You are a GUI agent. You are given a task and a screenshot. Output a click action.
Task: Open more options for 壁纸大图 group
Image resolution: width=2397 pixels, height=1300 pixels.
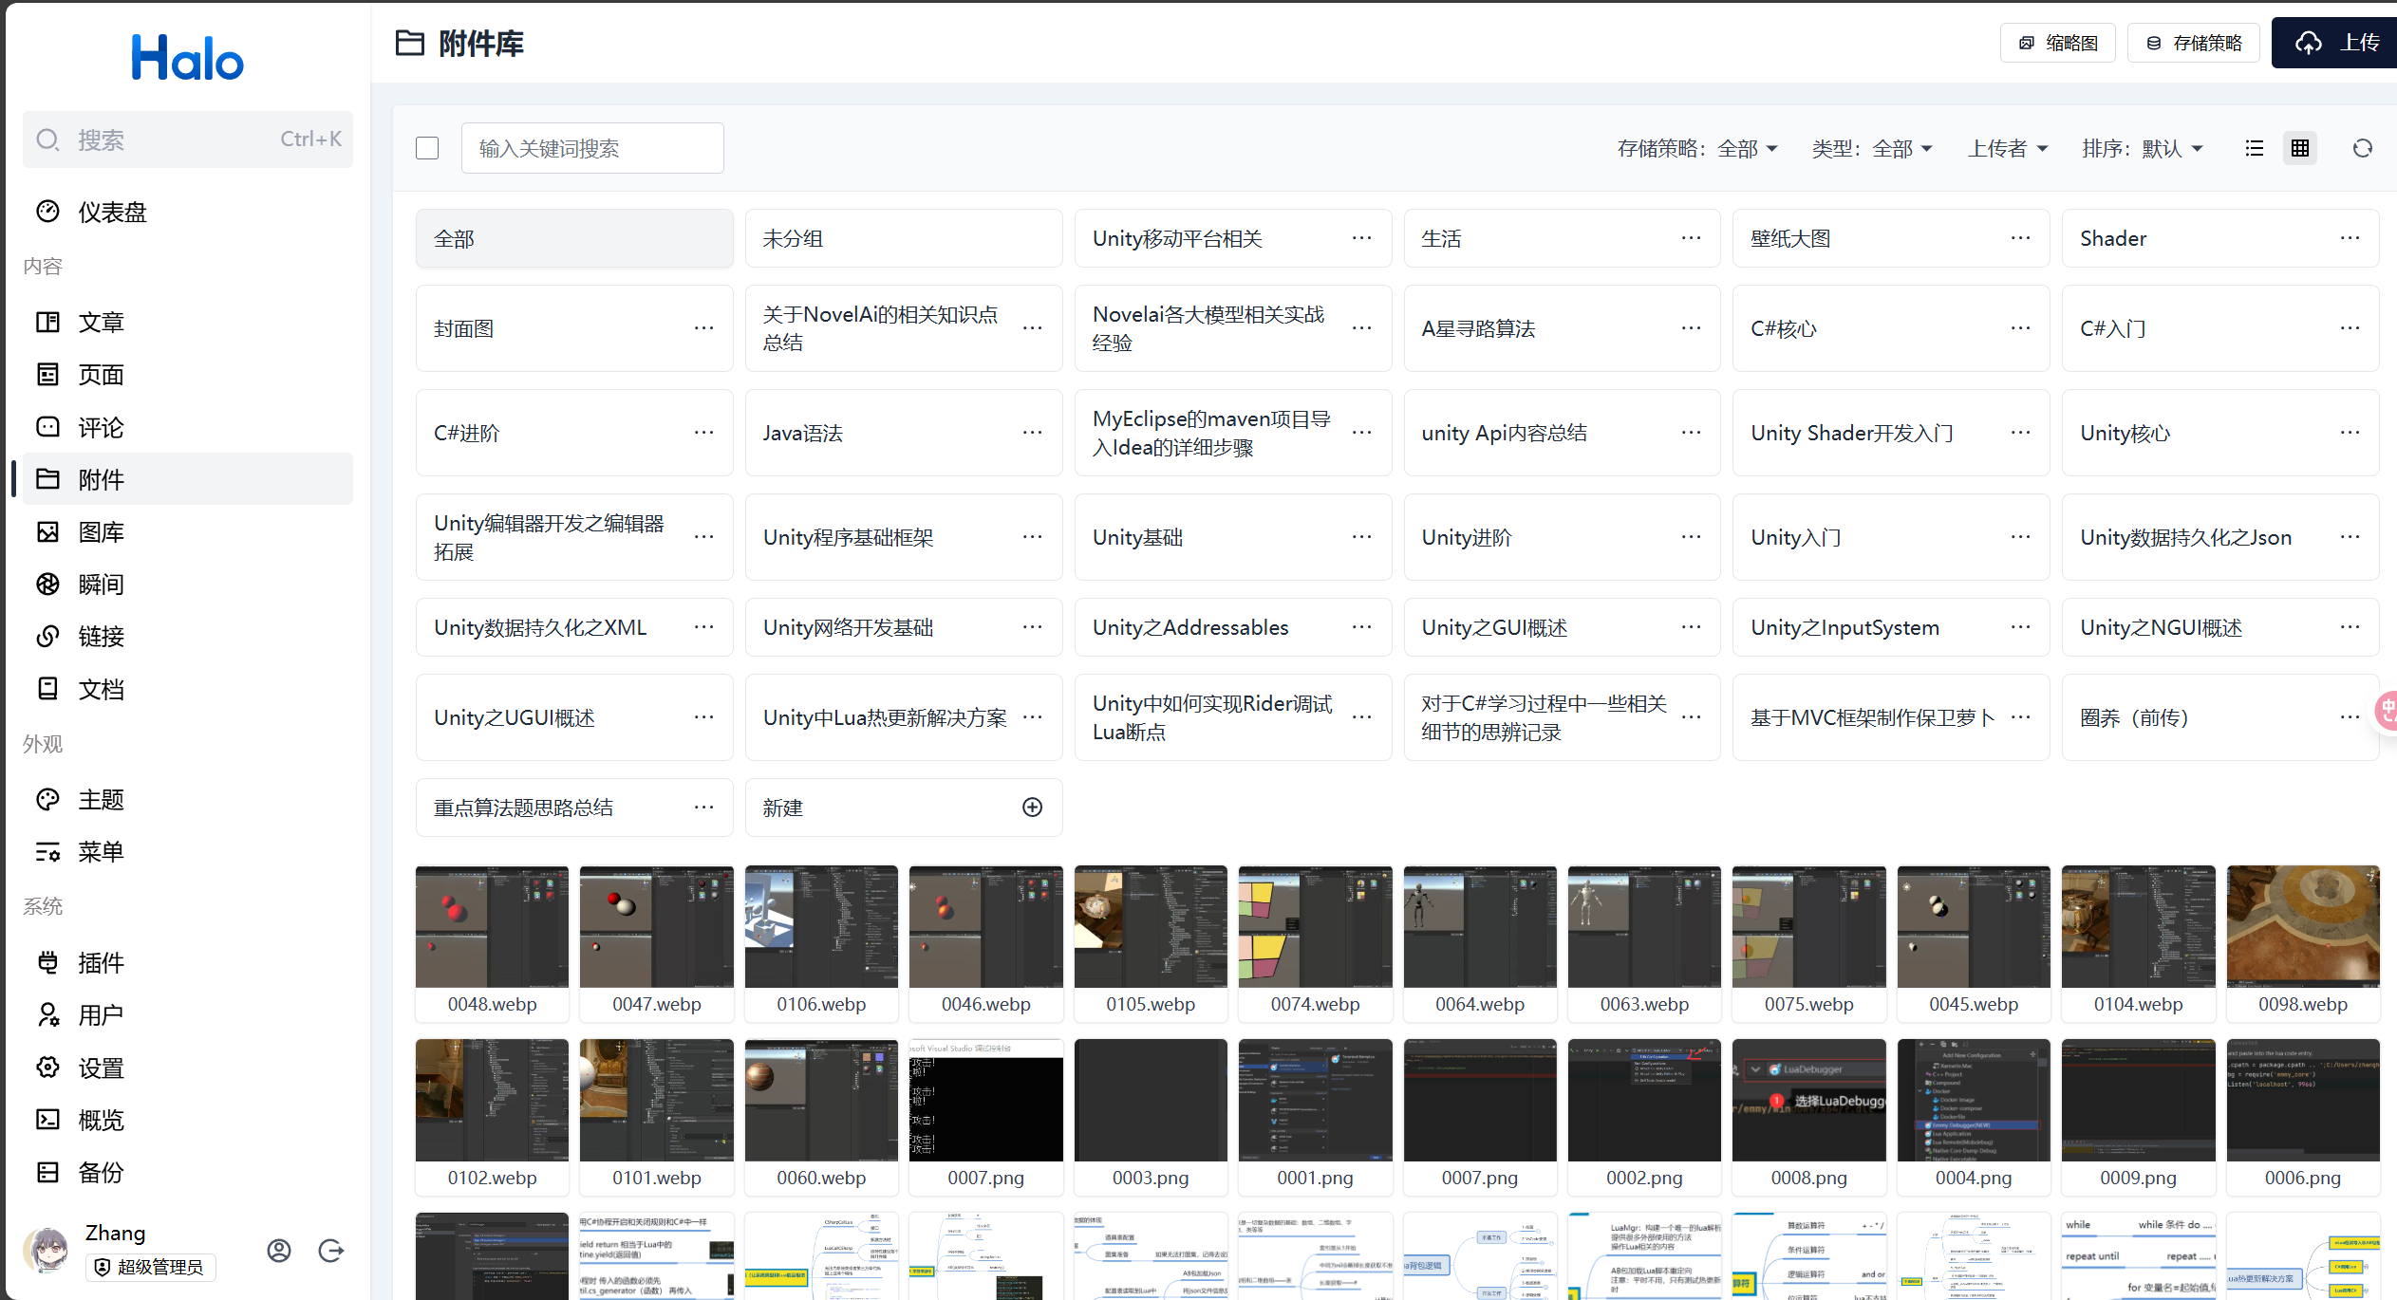tap(2020, 238)
